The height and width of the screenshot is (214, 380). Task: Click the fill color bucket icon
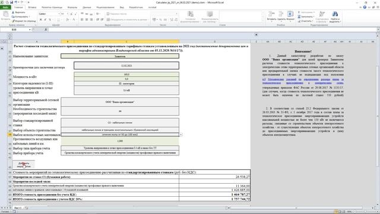(67, 20)
